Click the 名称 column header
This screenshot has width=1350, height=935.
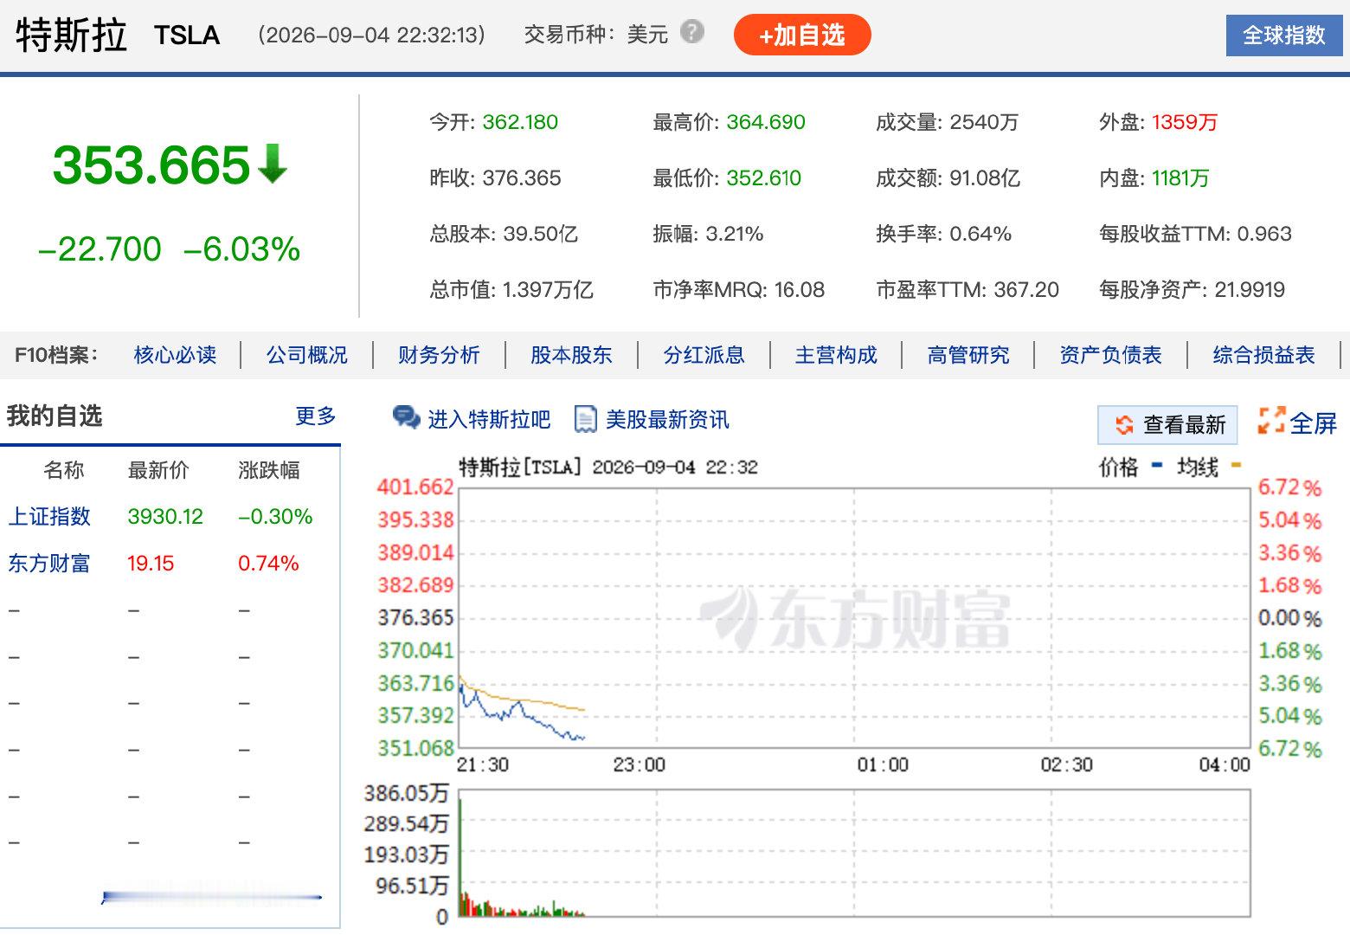(64, 470)
